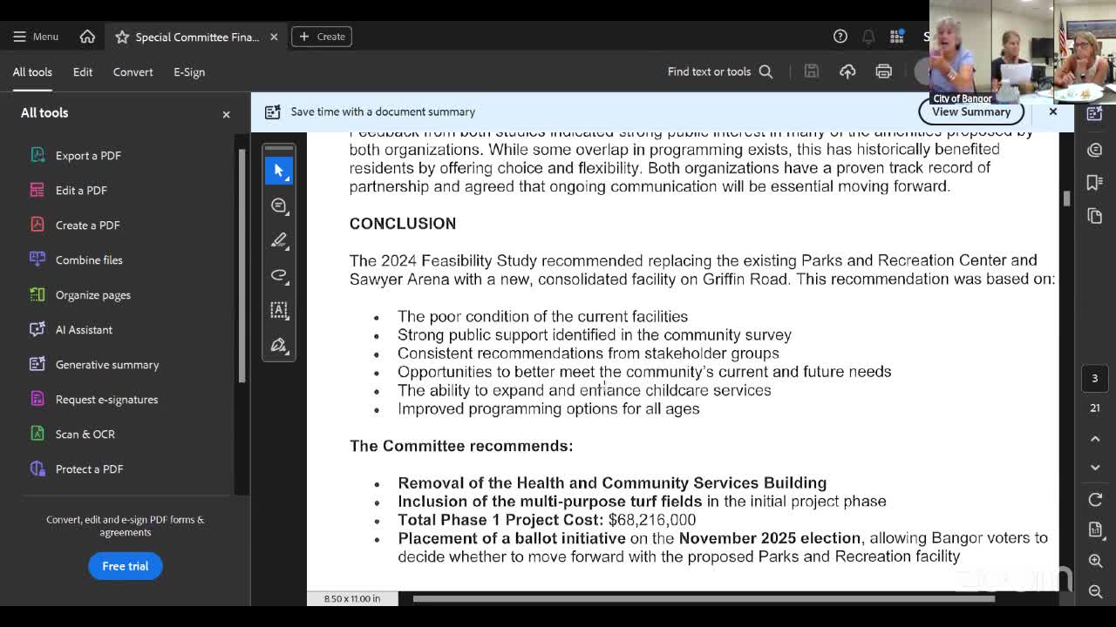Click the Create button
Viewport: 1116px width, 627px height.
[x=322, y=37]
